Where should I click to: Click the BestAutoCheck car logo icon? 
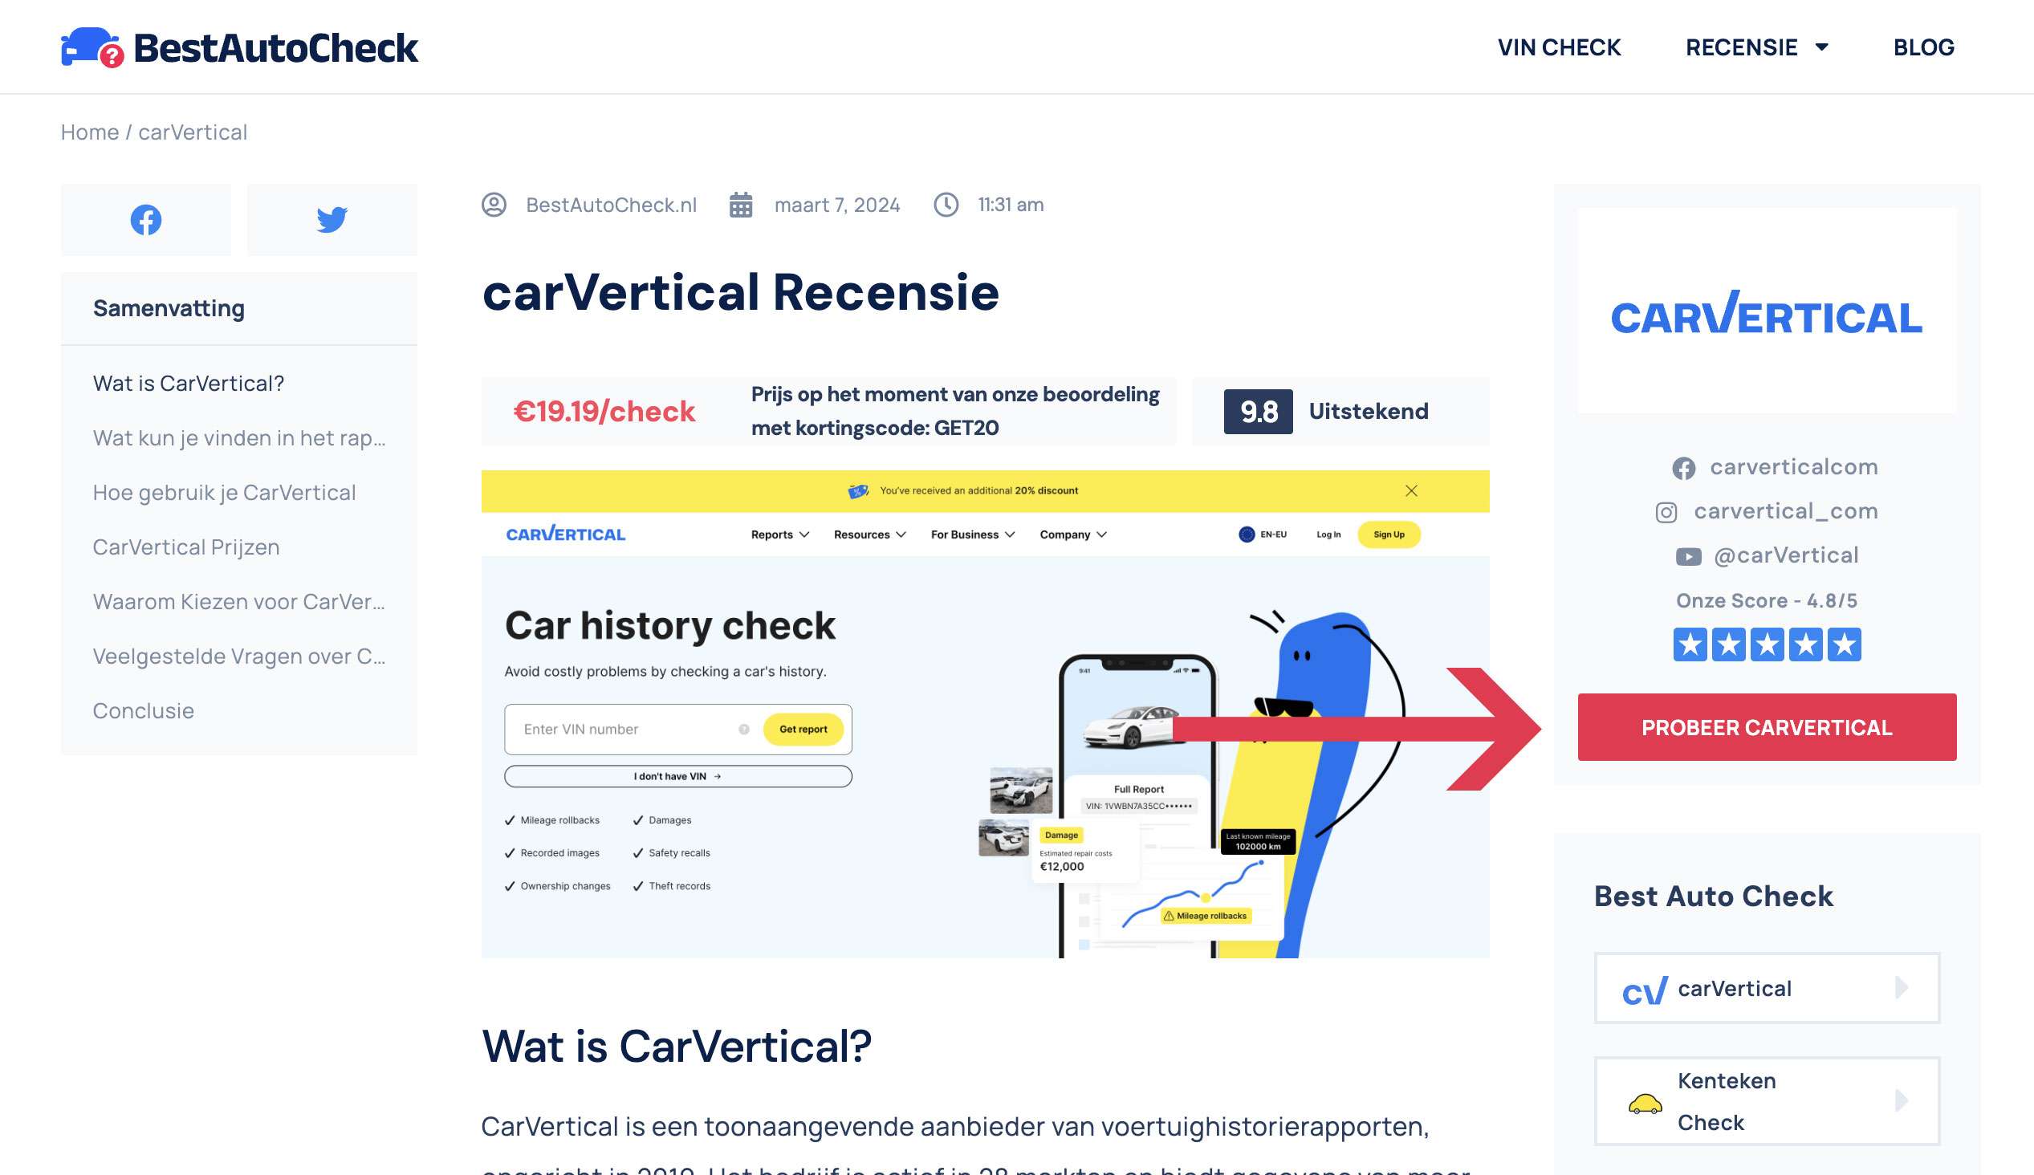[x=92, y=47]
